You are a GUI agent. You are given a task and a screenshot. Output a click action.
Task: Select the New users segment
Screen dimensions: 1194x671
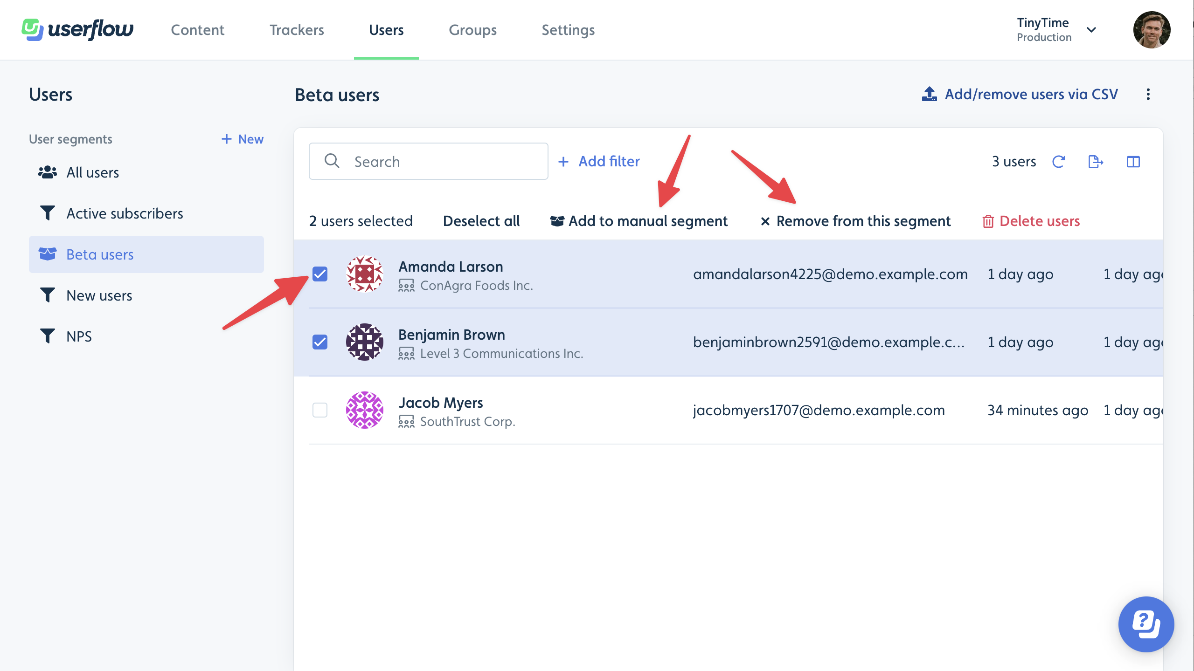[x=146, y=295]
